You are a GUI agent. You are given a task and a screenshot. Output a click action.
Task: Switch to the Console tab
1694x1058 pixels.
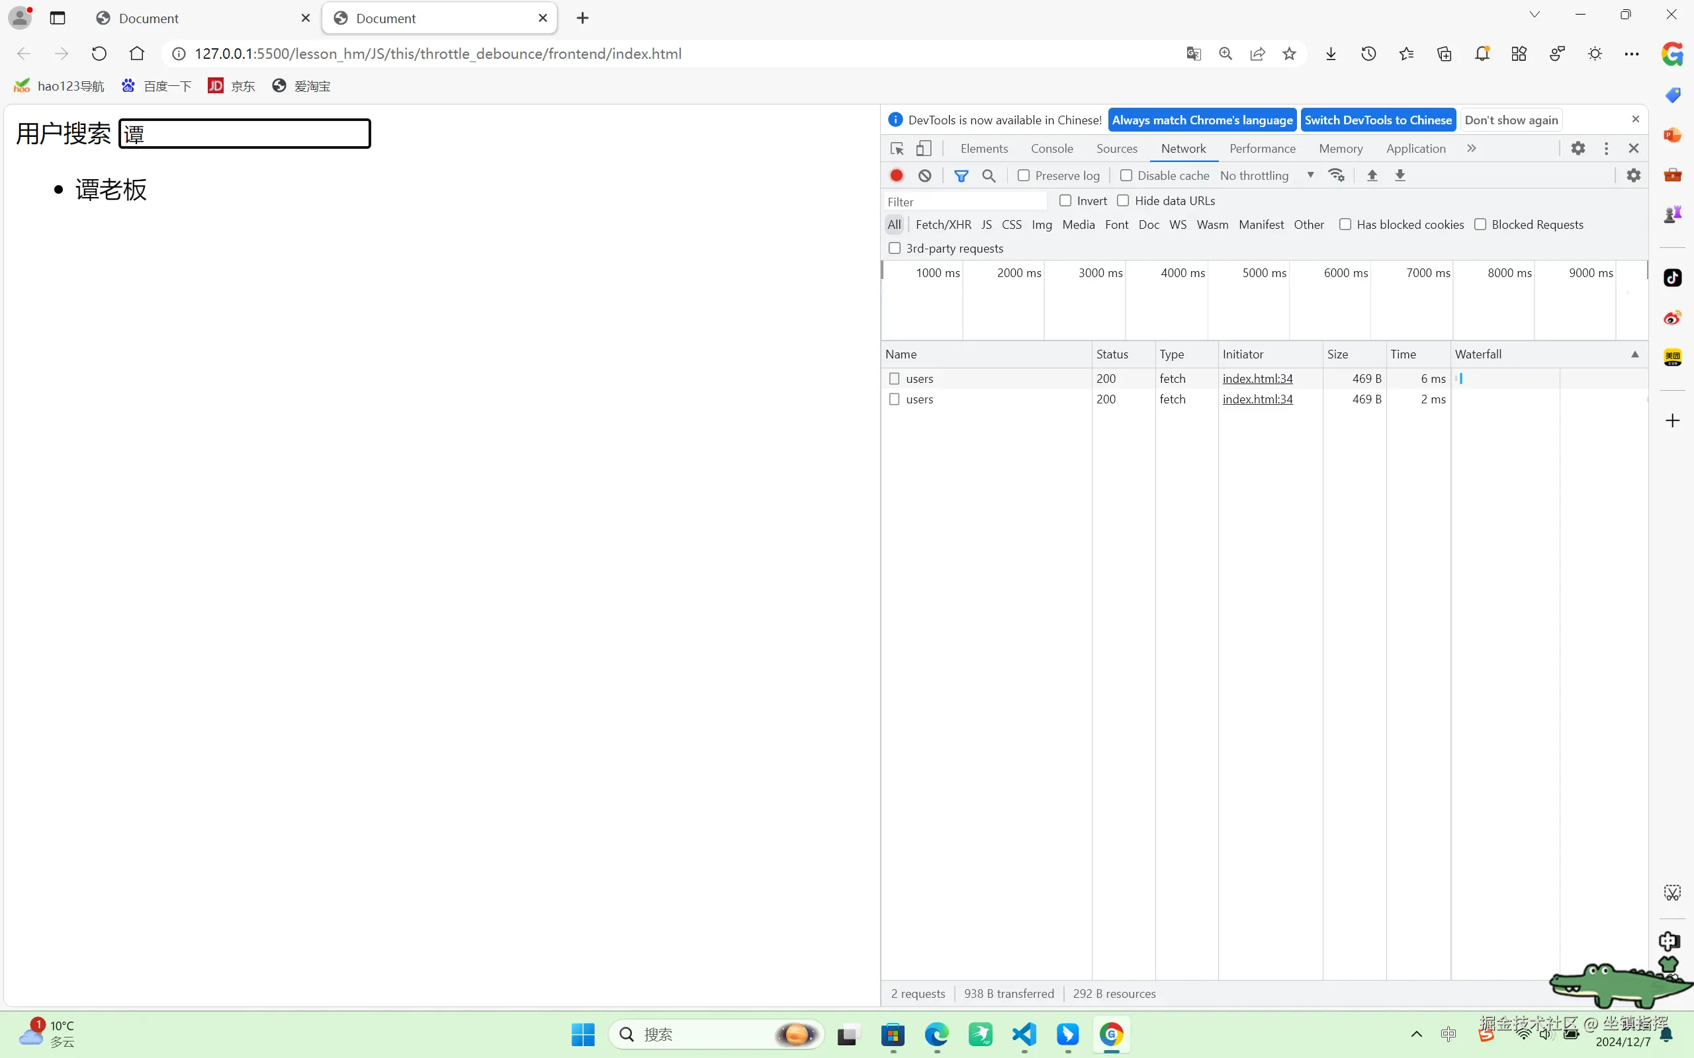1051,148
